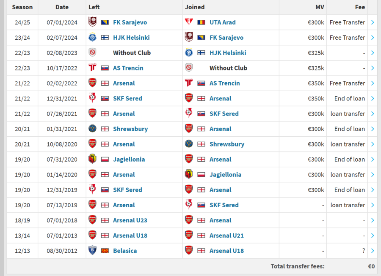Open the arrow on the 10/08/2020 Shrewsbury loan row
Image resolution: width=381 pixels, height=276 pixels.
coord(373,144)
